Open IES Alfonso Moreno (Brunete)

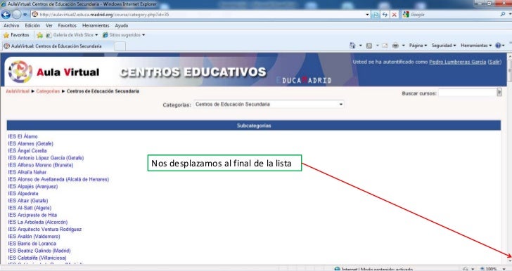[x=41, y=165]
